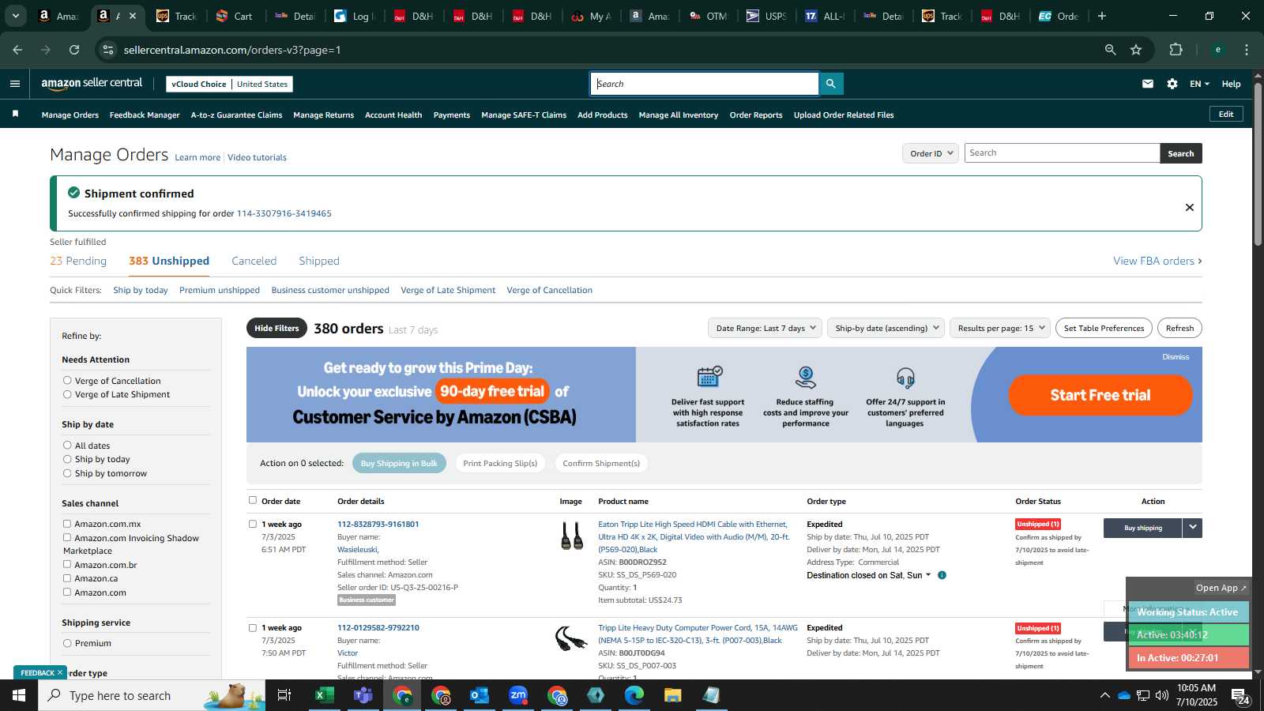Image resolution: width=1264 pixels, height=711 pixels.
Task: Open the View FBA orders link
Action: click(1157, 261)
